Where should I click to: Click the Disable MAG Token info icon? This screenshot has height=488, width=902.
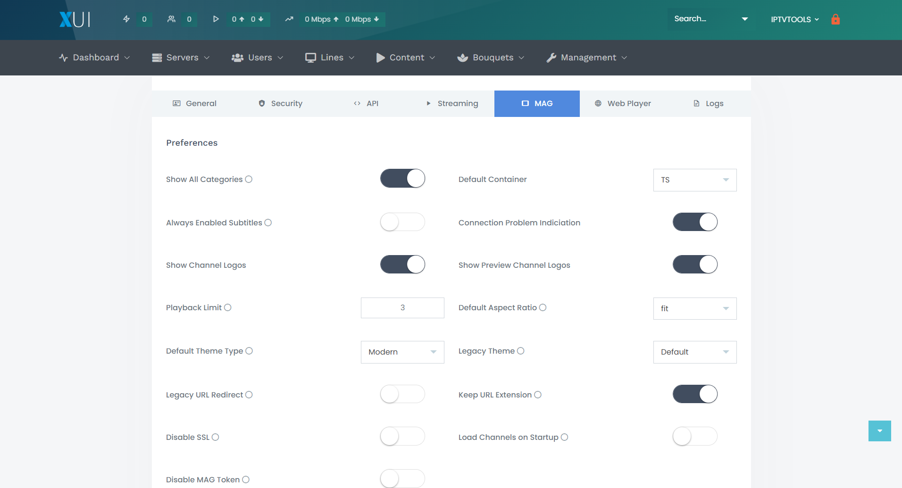[x=246, y=480]
